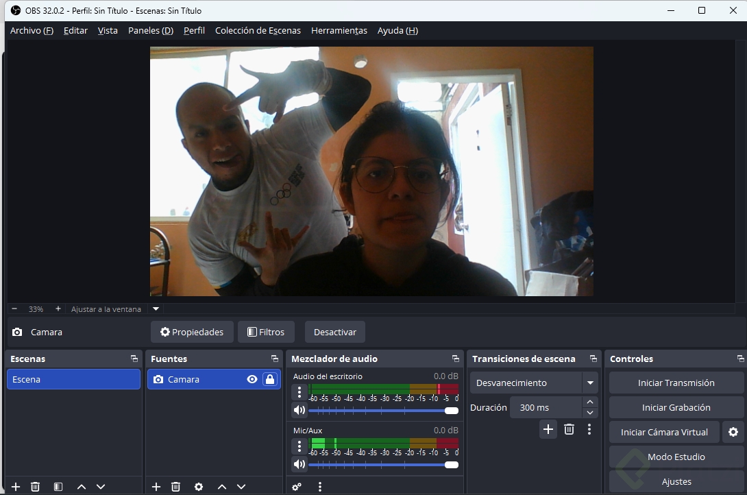
Task: Open virtual camera settings gear
Action: click(733, 432)
